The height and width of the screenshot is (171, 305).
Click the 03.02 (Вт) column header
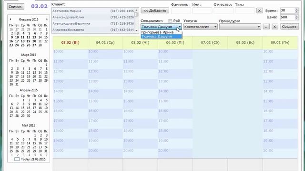[70, 42]
